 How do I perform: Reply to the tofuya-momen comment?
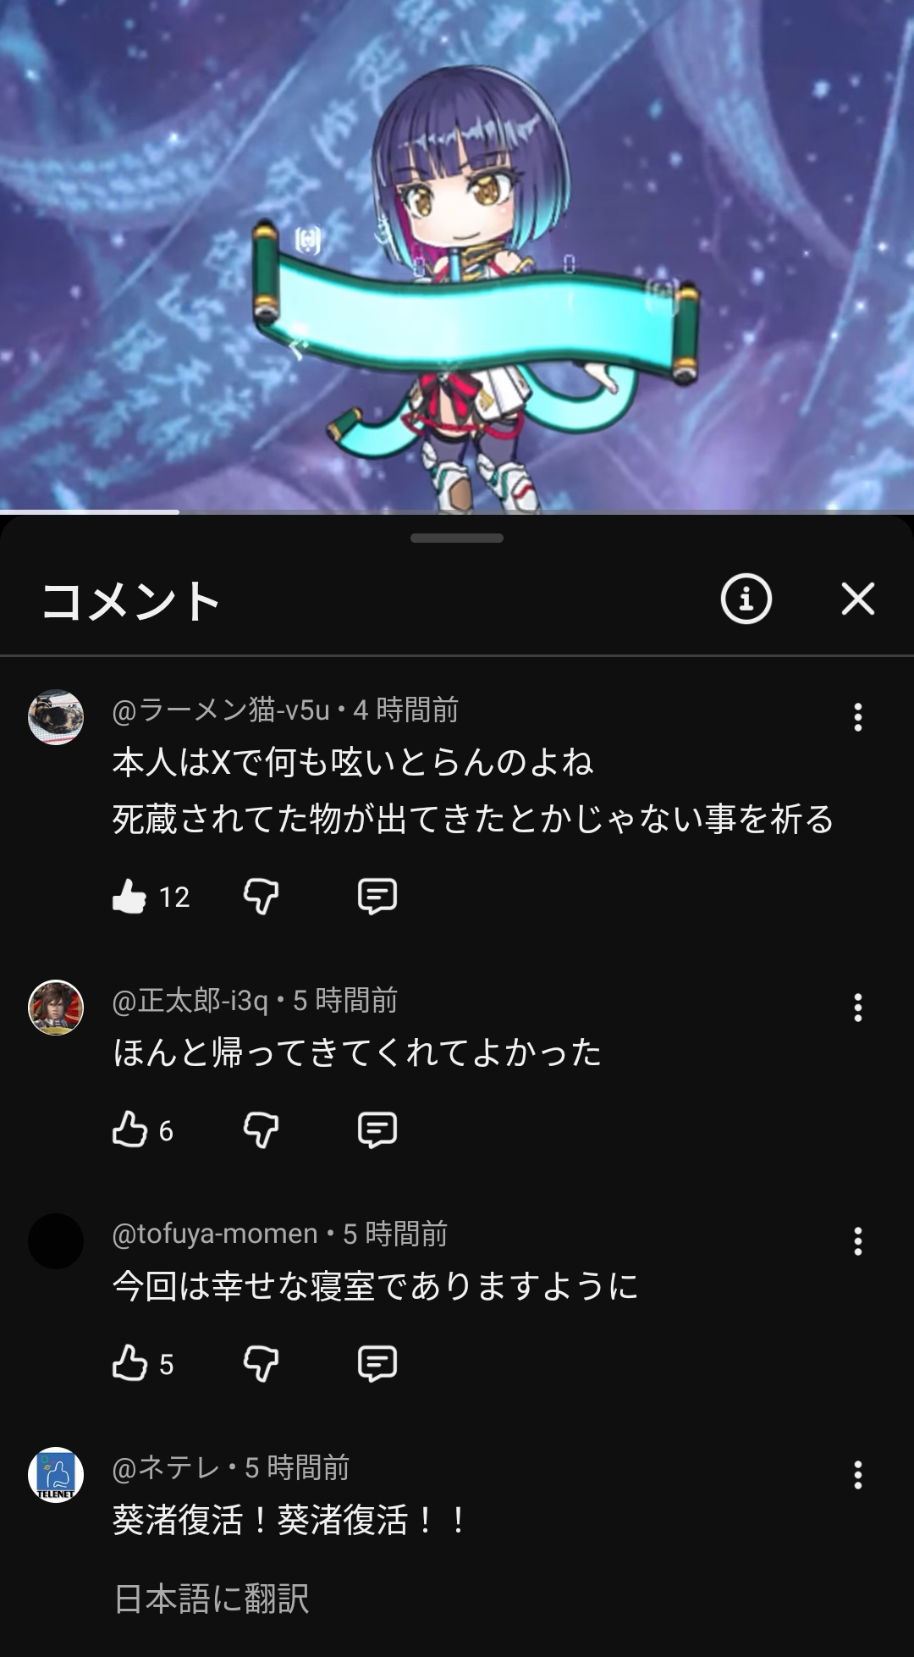pyautogui.click(x=377, y=1363)
